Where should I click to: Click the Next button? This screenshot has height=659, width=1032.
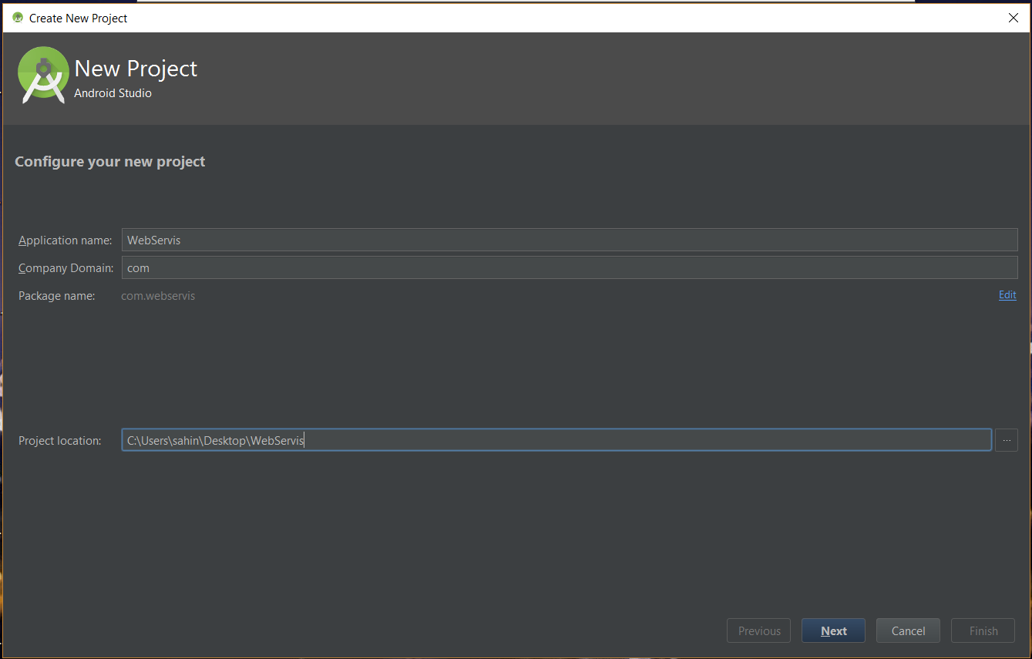(x=833, y=630)
